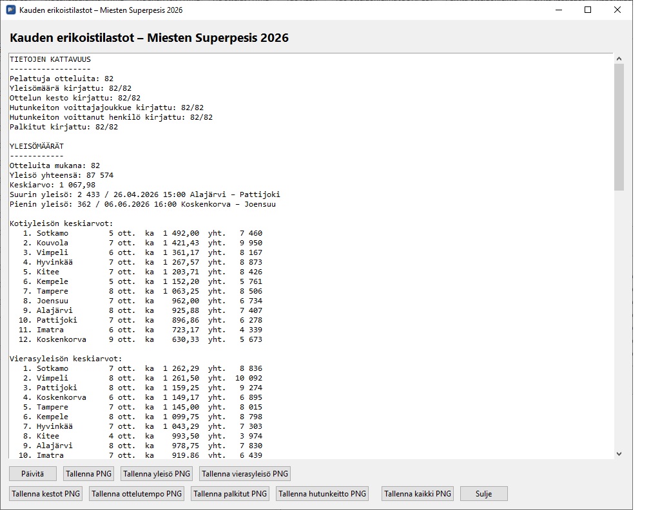Click 'Keskiarvo: 1 067,98' line

(53, 185)
